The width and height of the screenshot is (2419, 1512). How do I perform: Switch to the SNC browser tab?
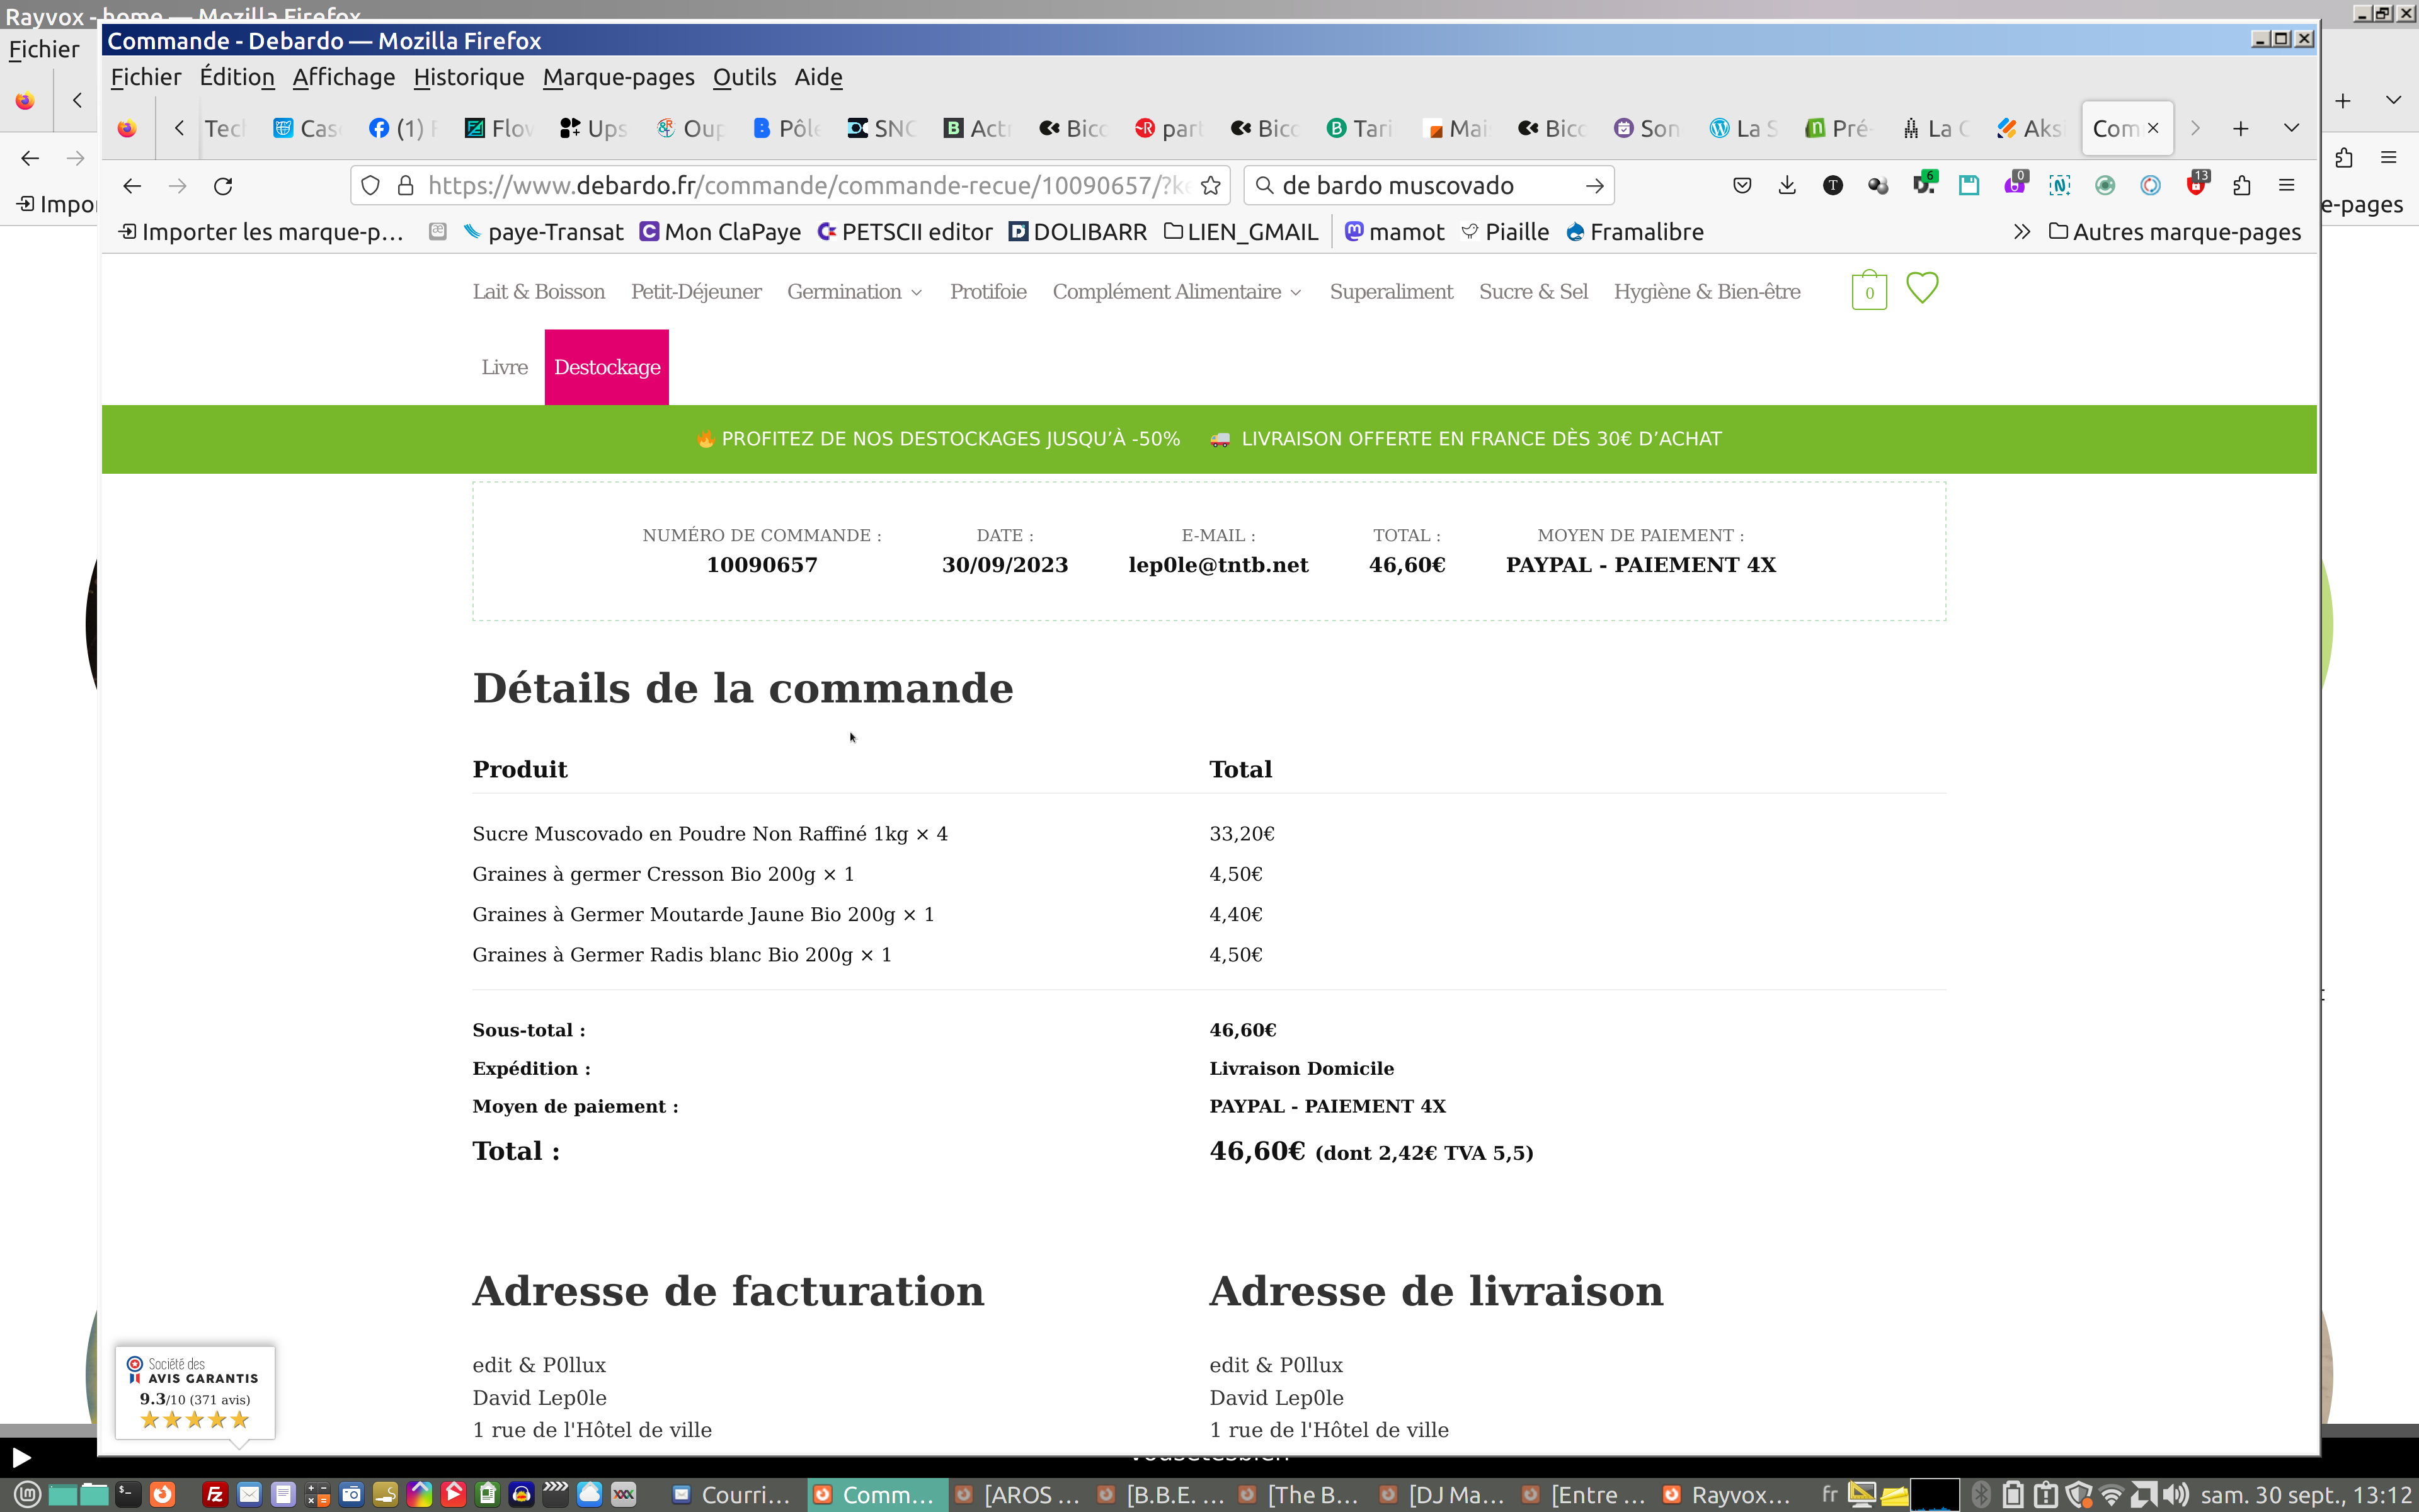pos(882,128)
